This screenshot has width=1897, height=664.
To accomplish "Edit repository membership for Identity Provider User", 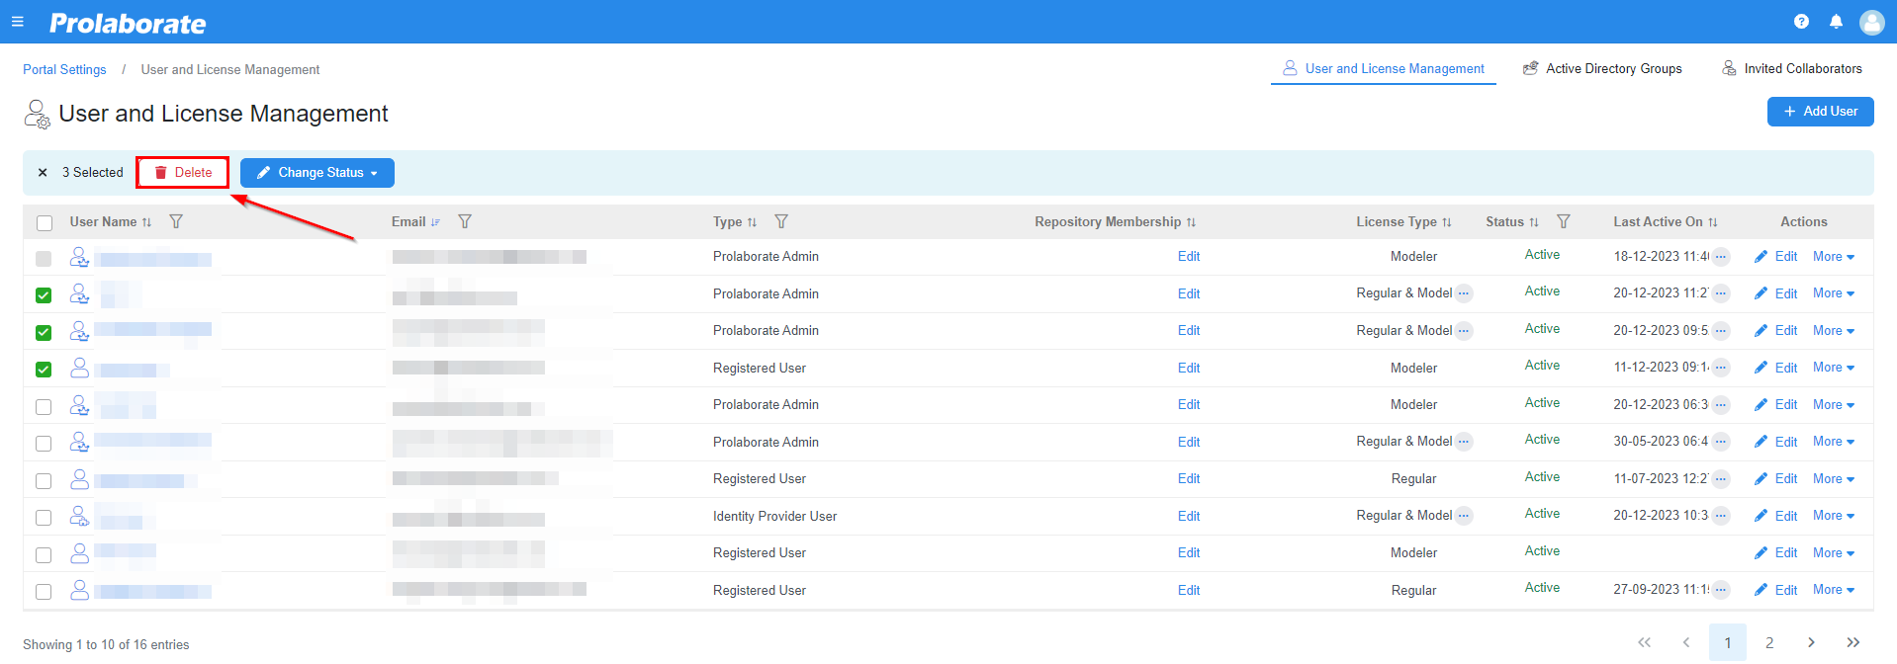I will [x=1189, y=516].
